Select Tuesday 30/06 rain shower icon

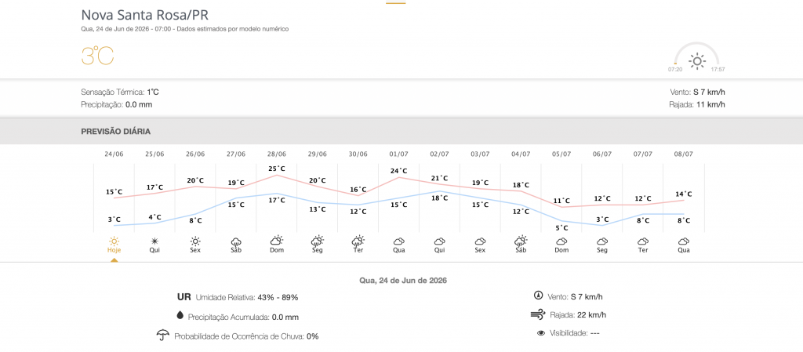pyautogui.click(x=358, y=241)
